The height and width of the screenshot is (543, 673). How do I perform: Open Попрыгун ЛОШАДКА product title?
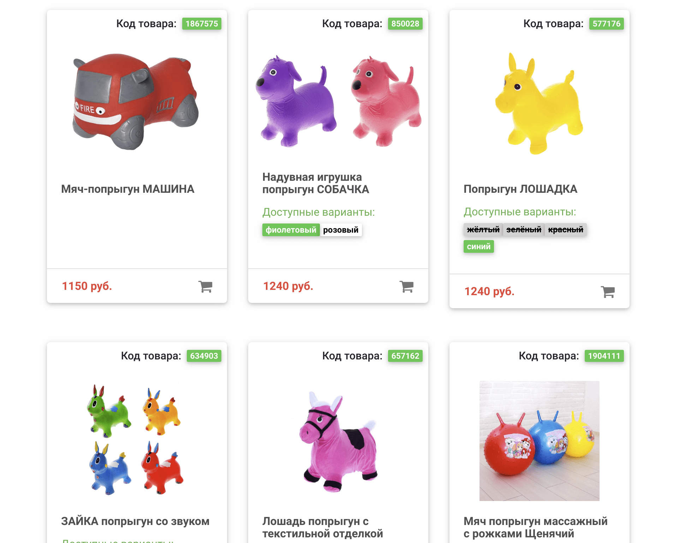[520, 189]
